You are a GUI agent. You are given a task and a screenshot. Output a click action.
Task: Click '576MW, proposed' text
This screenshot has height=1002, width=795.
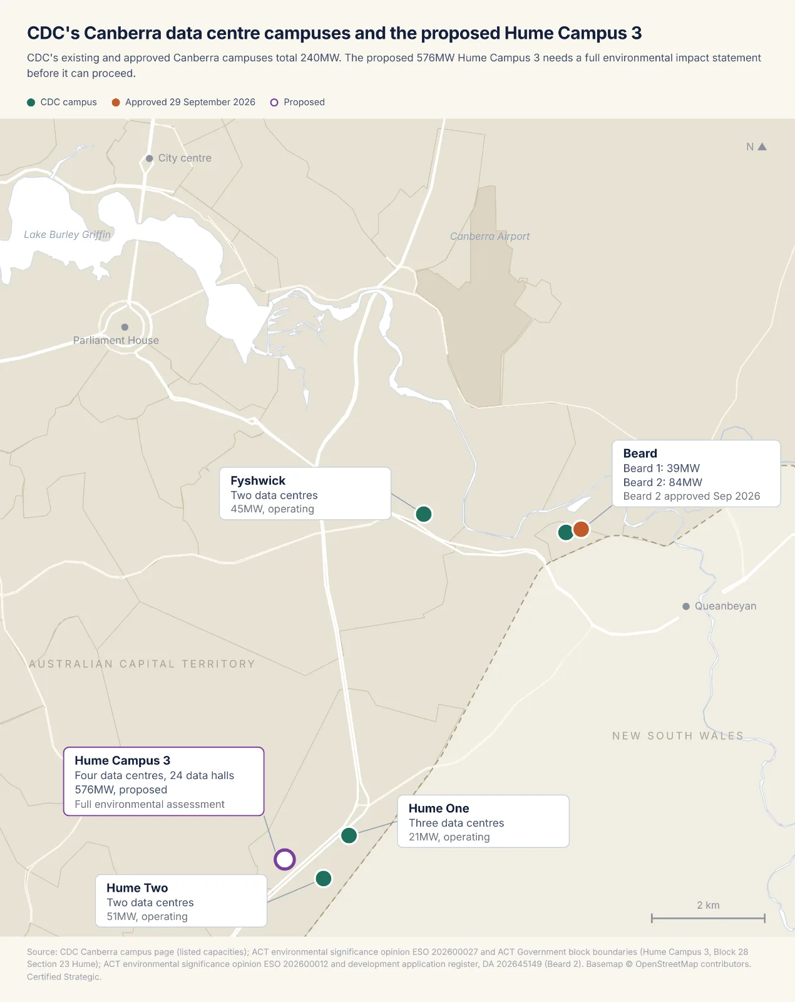coord(121,790)
